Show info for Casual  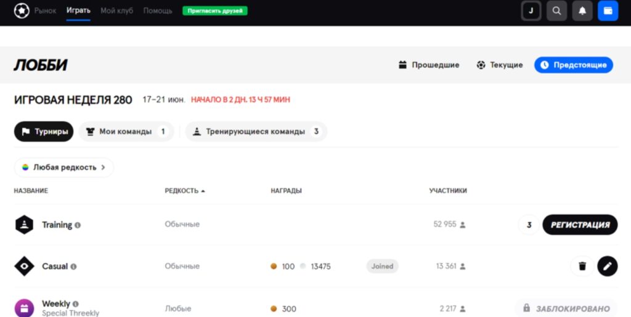[x=73, y=267]
